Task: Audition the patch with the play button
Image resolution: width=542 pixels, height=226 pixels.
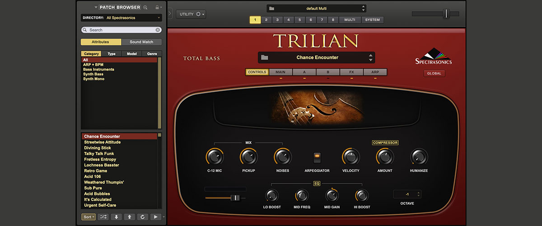Action: [156, 217]
